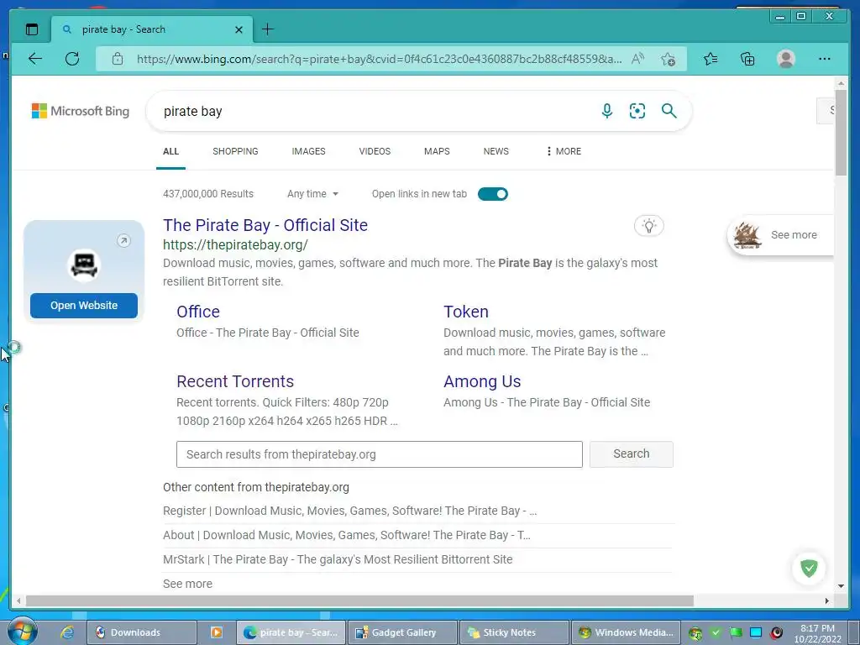Click the thepiratebay.org site search field
Image resolution: width=860 pixels, height=645 pixels.
(x=379, y=454)
